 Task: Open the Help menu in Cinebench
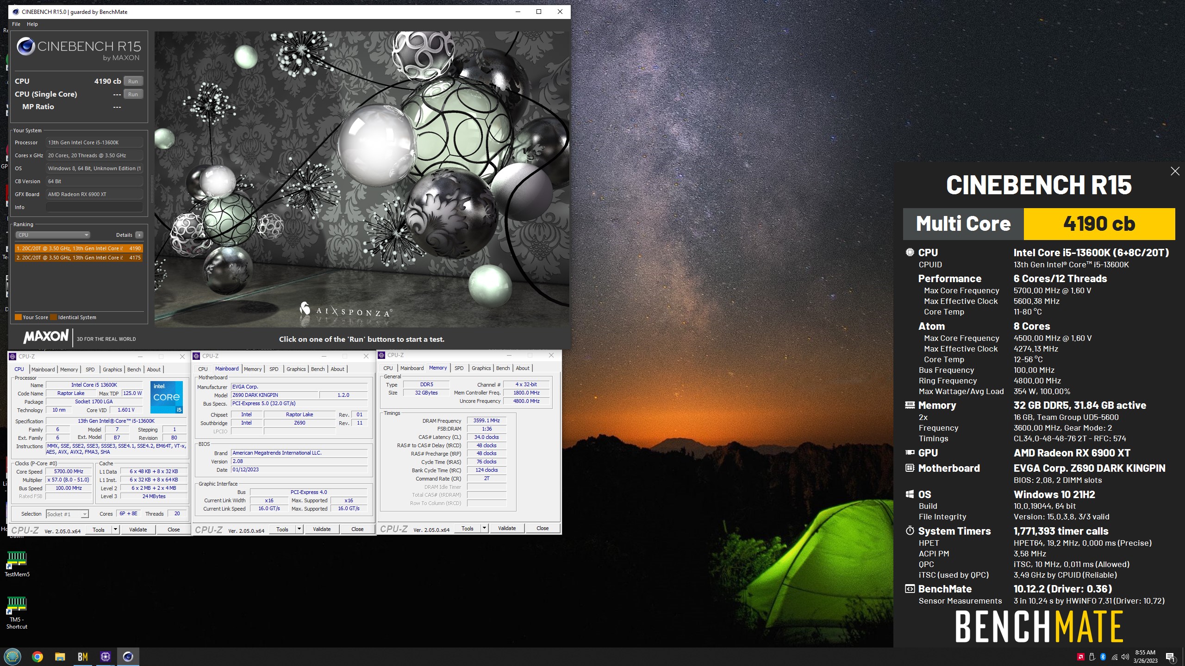coord(32,24)
